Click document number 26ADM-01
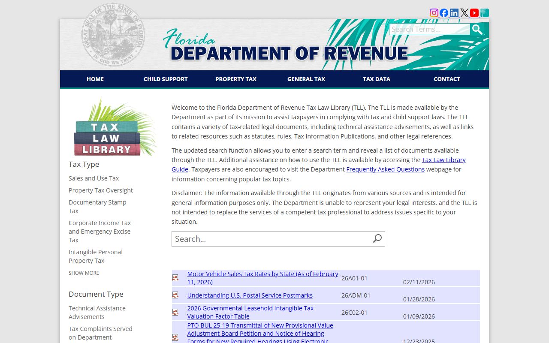The image size is (549, 343). click(356, 295)
